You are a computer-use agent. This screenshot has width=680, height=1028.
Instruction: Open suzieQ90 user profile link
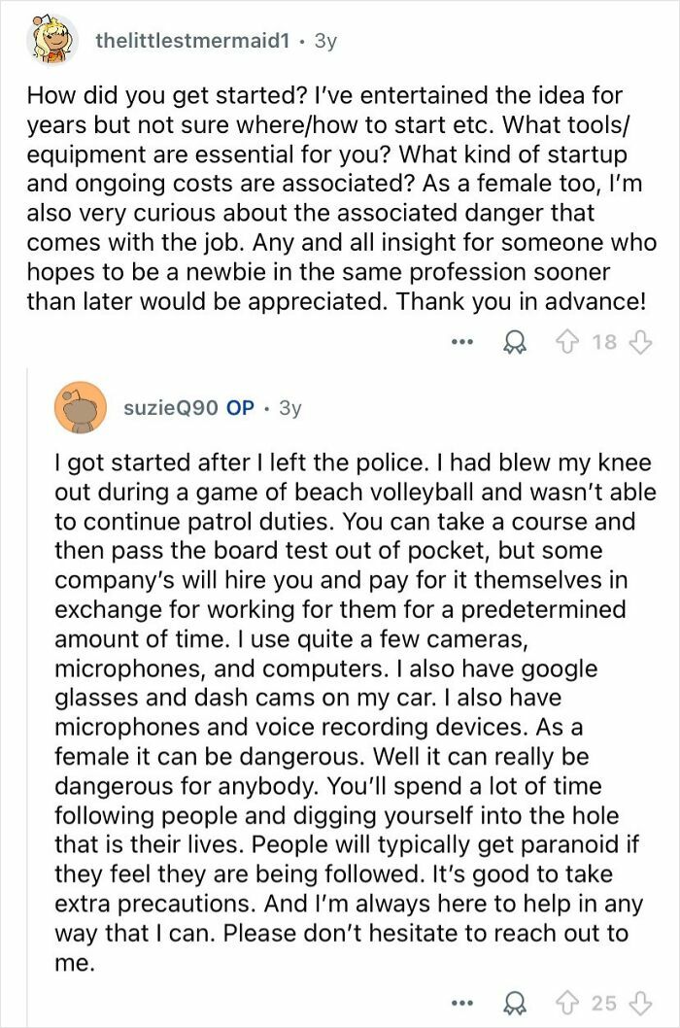(x=171, y=408)
